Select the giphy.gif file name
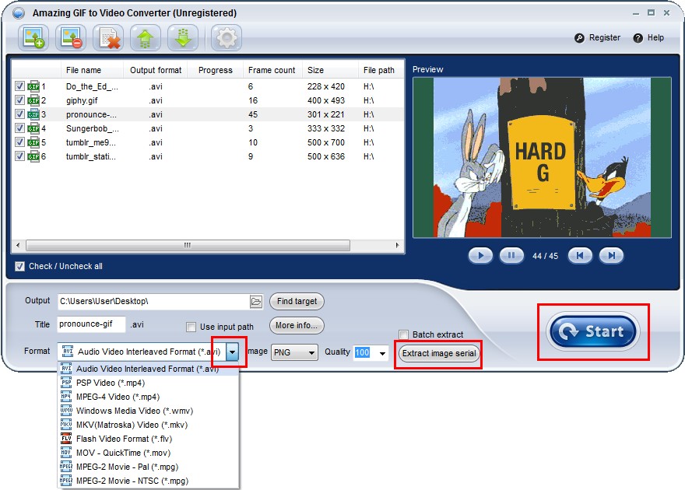Image resolution: width=685 pixels, height=490 pixels. coord(82,100)
